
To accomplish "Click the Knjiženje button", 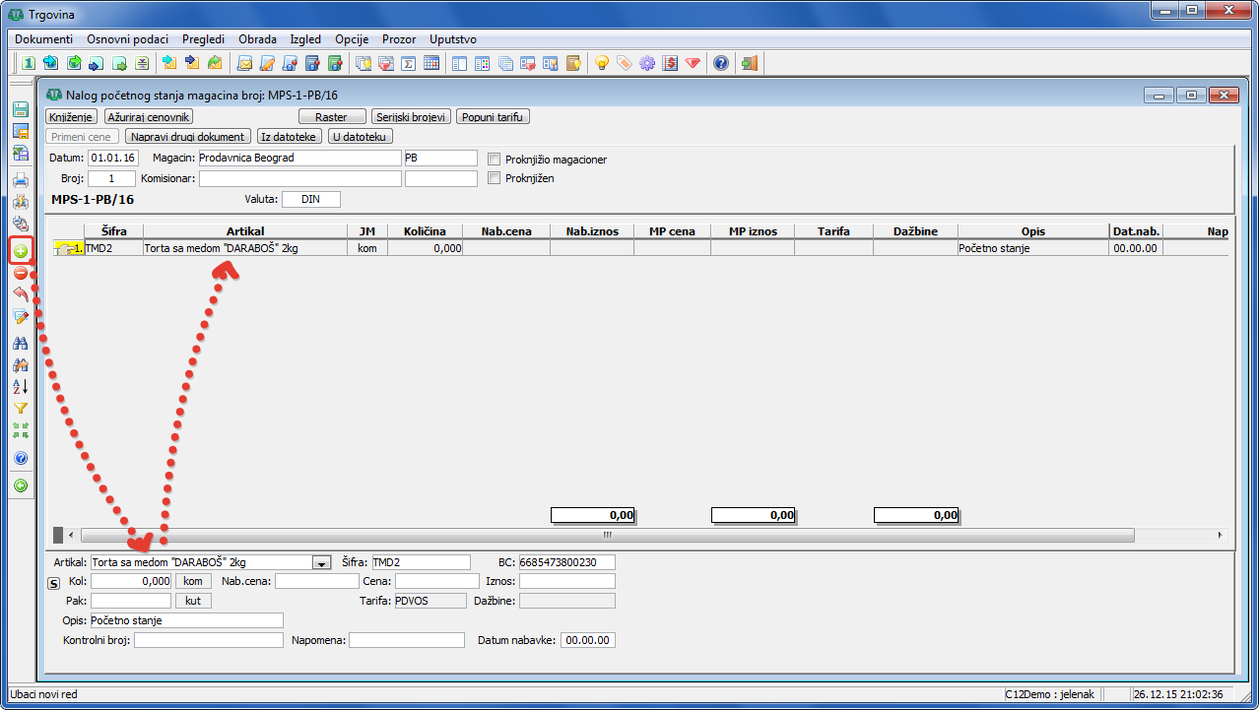I will pyautogui.click(x=72, y=117).
